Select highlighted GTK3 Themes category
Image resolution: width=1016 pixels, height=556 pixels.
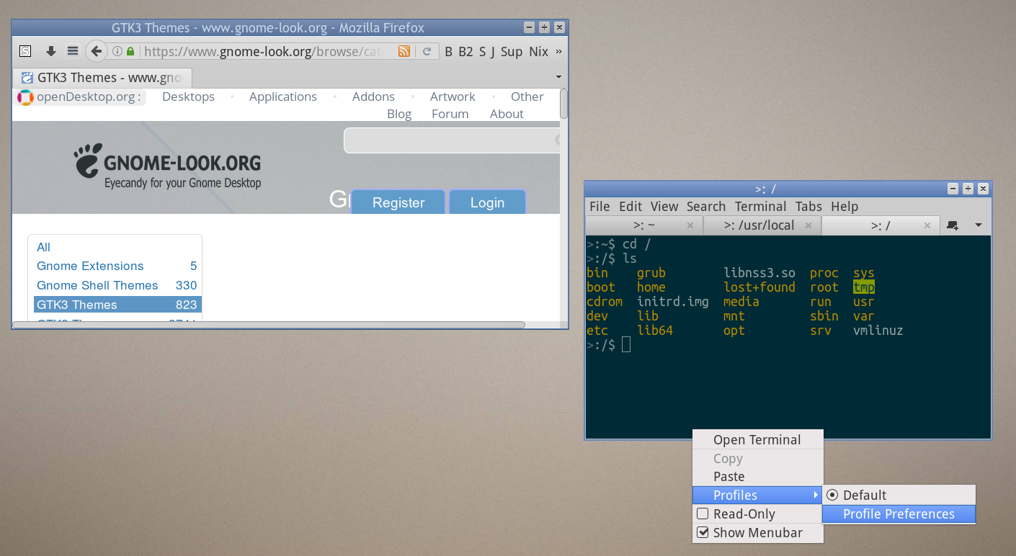117,305
